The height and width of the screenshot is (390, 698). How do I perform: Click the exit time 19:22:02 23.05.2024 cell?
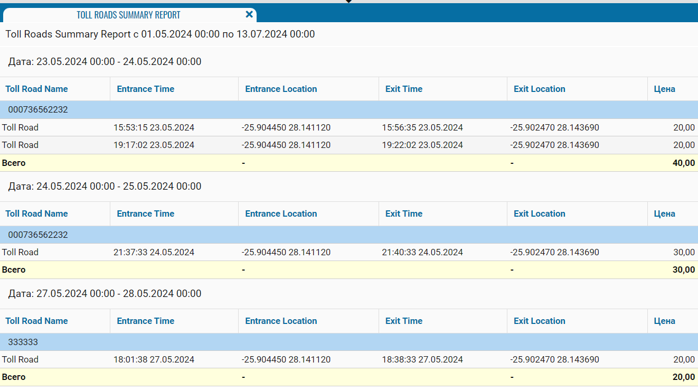click(x=422, y=145)
